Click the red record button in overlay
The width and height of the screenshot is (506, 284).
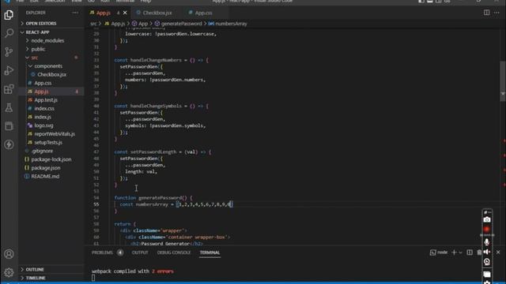tap(487, 230)
